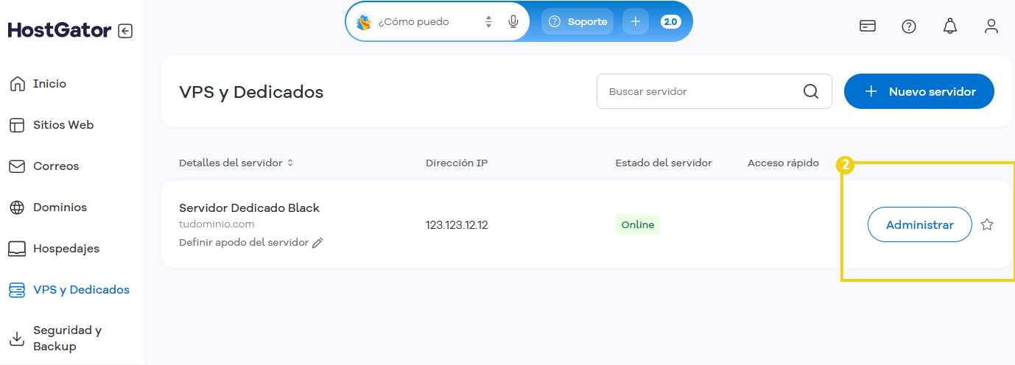Toggle the assistant up-down selector arrows
The width and height of the screenshot is (1015, 365).
click(x=488, y=22)
